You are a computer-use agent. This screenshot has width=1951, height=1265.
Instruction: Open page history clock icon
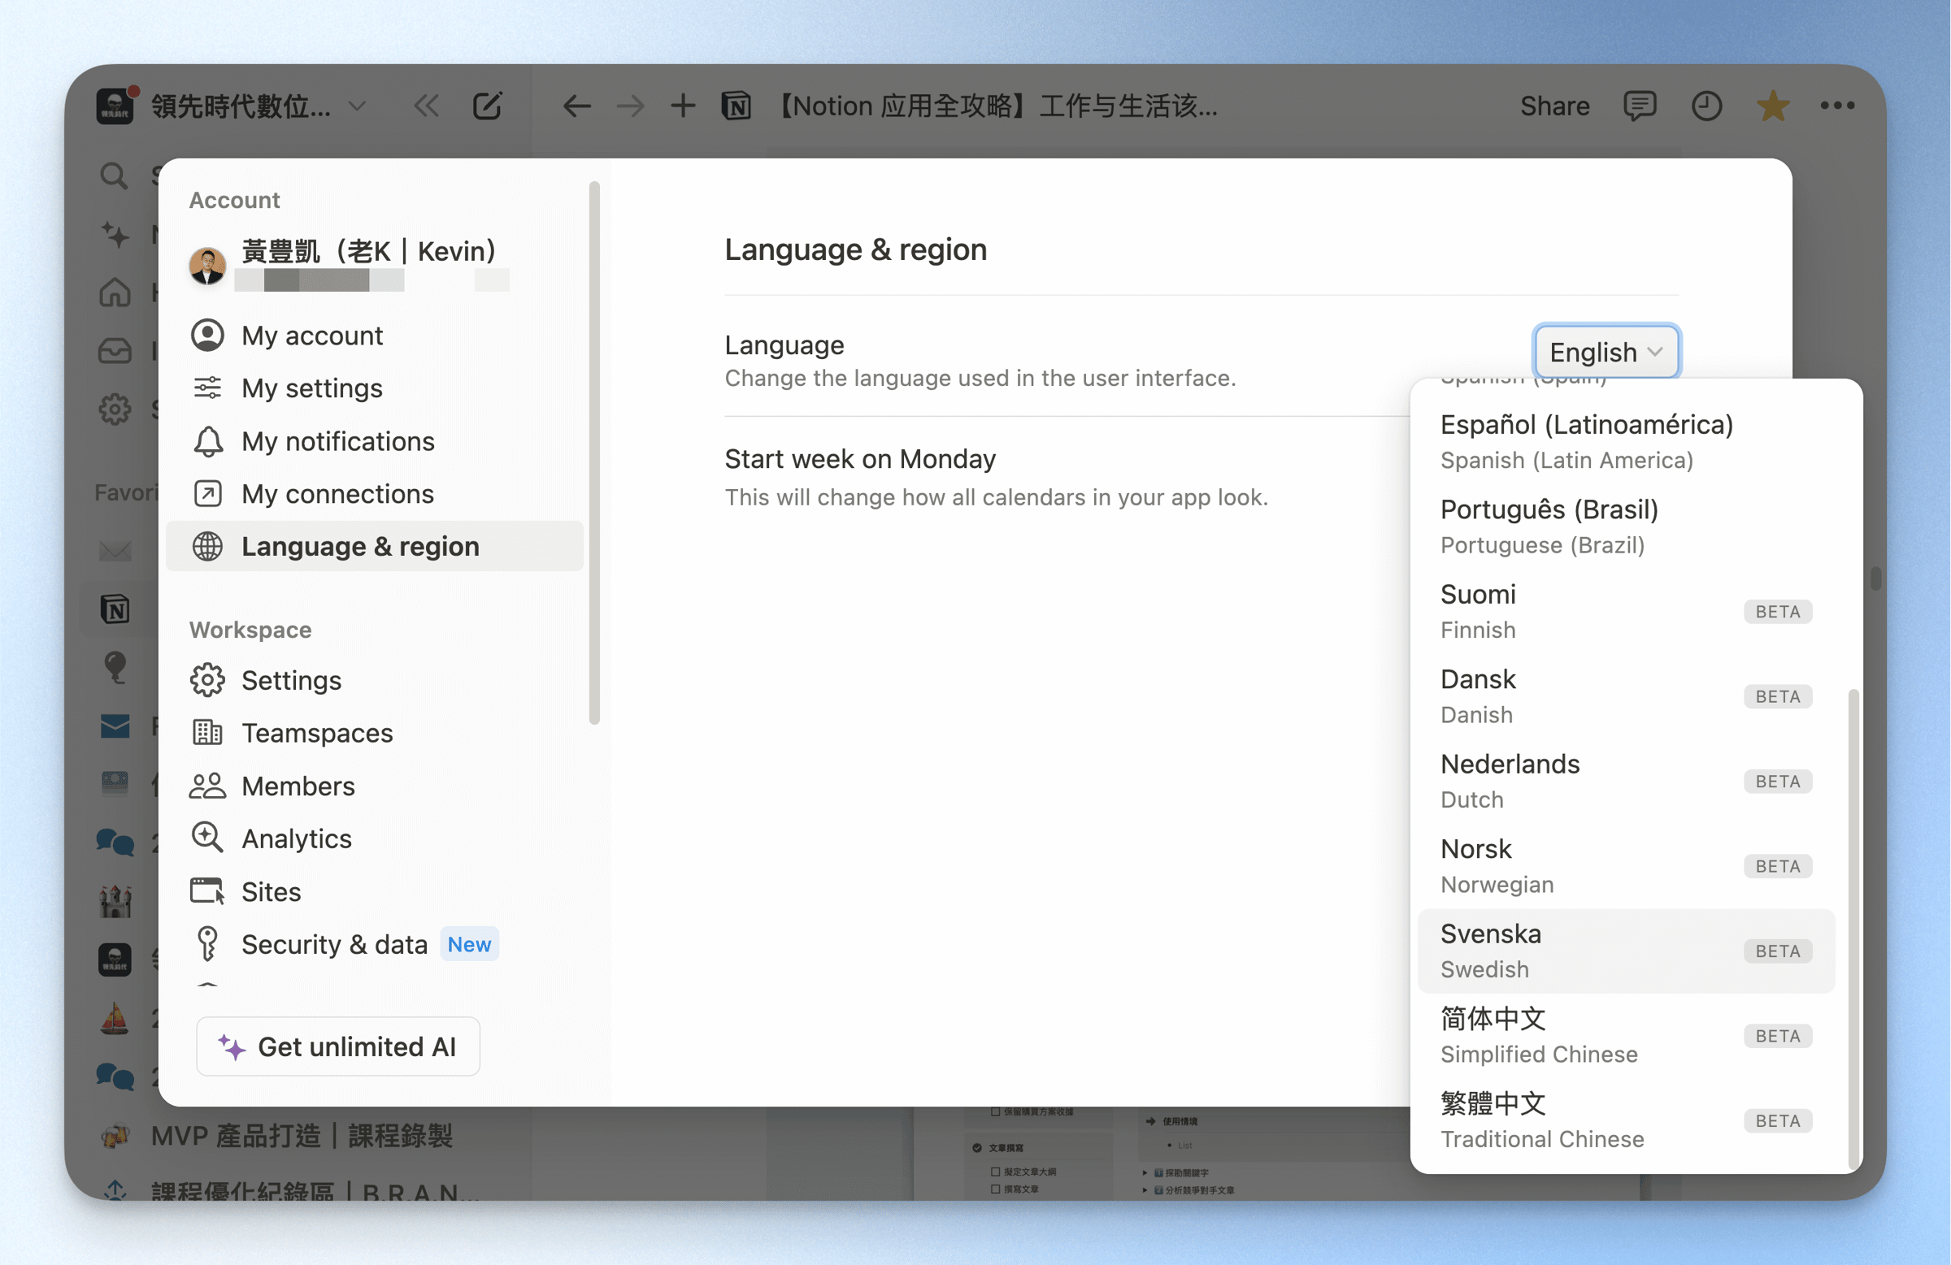(x=1706, y=106)
